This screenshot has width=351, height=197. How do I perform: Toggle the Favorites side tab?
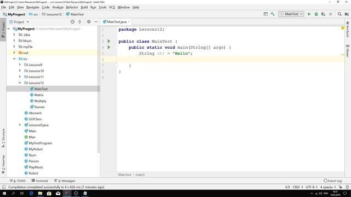point(3,164)
